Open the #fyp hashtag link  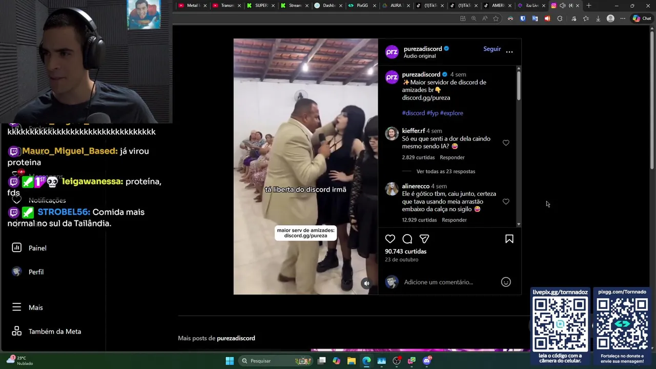433,113
